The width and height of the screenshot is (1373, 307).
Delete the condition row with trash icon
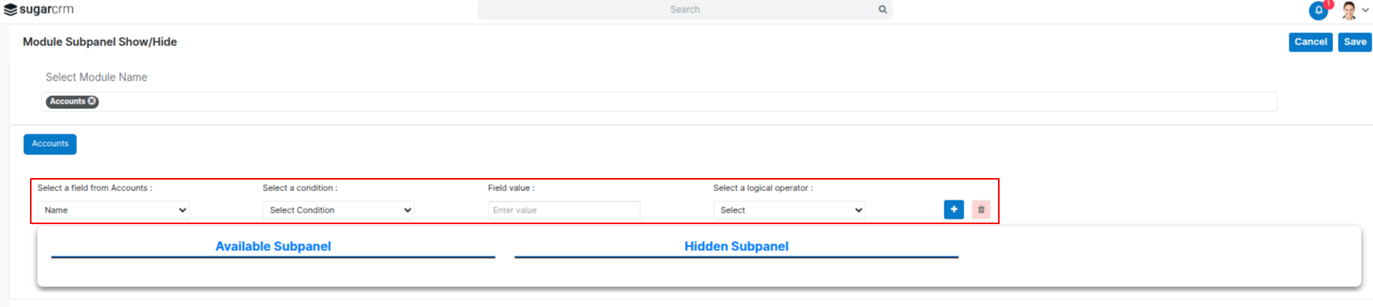[981, 210]
